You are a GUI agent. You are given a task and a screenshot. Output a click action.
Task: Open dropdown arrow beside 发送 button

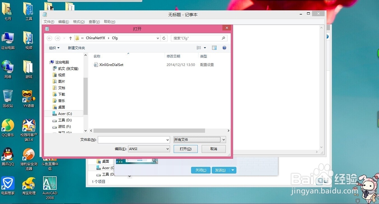click(233, 170)
